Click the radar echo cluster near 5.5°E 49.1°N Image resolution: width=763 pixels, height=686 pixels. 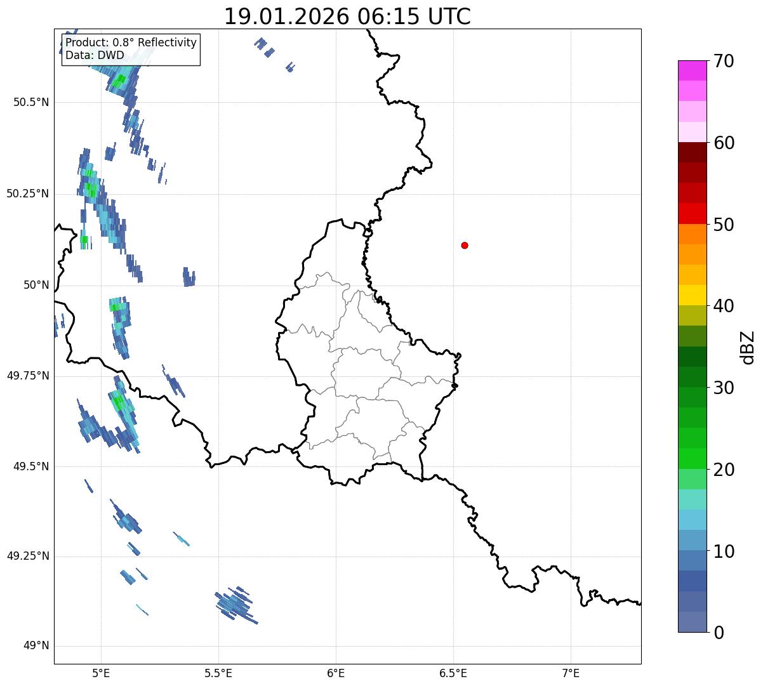(236, 605)
